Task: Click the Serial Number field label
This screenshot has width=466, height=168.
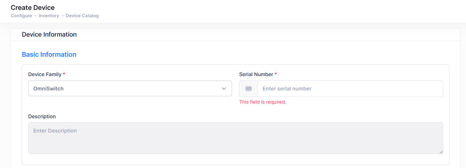Action: [x=256, y=74]
